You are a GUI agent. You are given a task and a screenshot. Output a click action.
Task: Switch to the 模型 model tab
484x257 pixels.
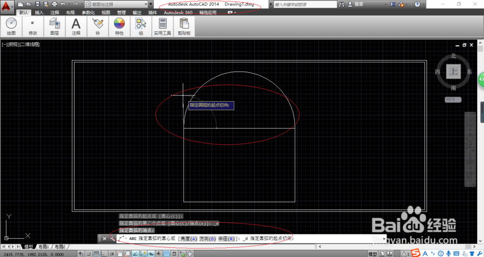[29, 247]
